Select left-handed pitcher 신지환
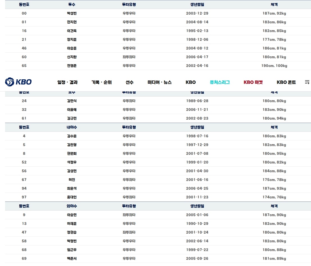Viewport: 311px width, 266px height. (x=72, y=57)
